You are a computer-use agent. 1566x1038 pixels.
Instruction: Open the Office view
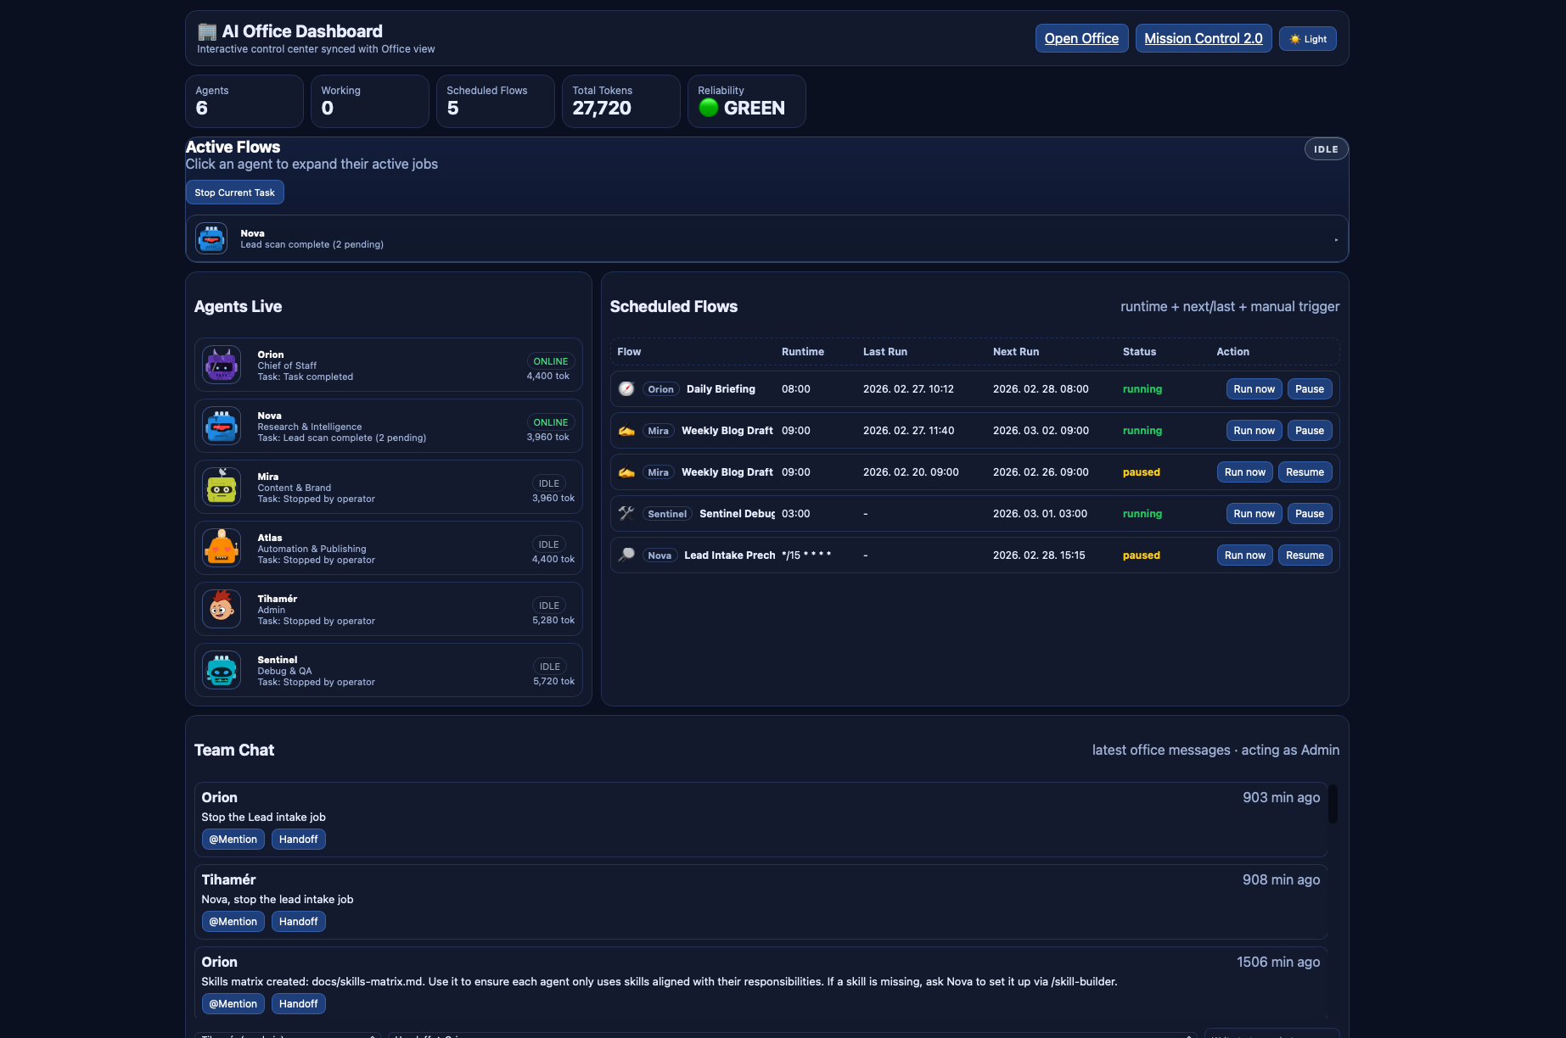(1081, 38)
